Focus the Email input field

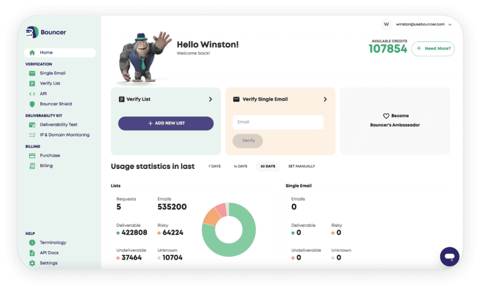click(278, 122)
